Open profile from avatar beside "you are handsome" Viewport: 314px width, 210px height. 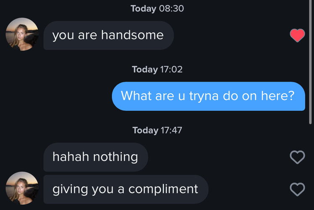[22, 34]
